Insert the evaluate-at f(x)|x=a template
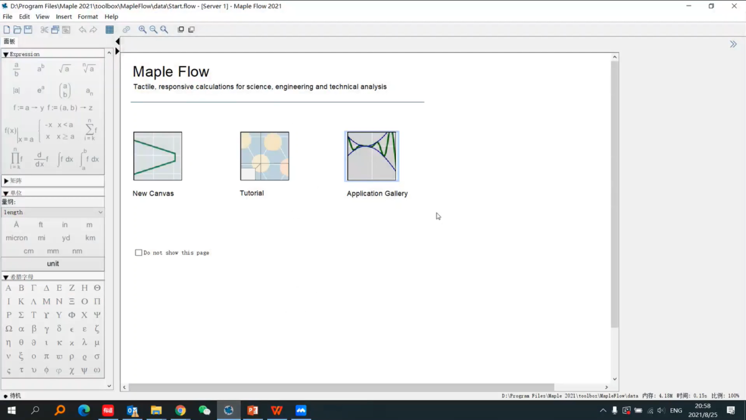Screen dimensions: 746x420 (x=19, y=134)
